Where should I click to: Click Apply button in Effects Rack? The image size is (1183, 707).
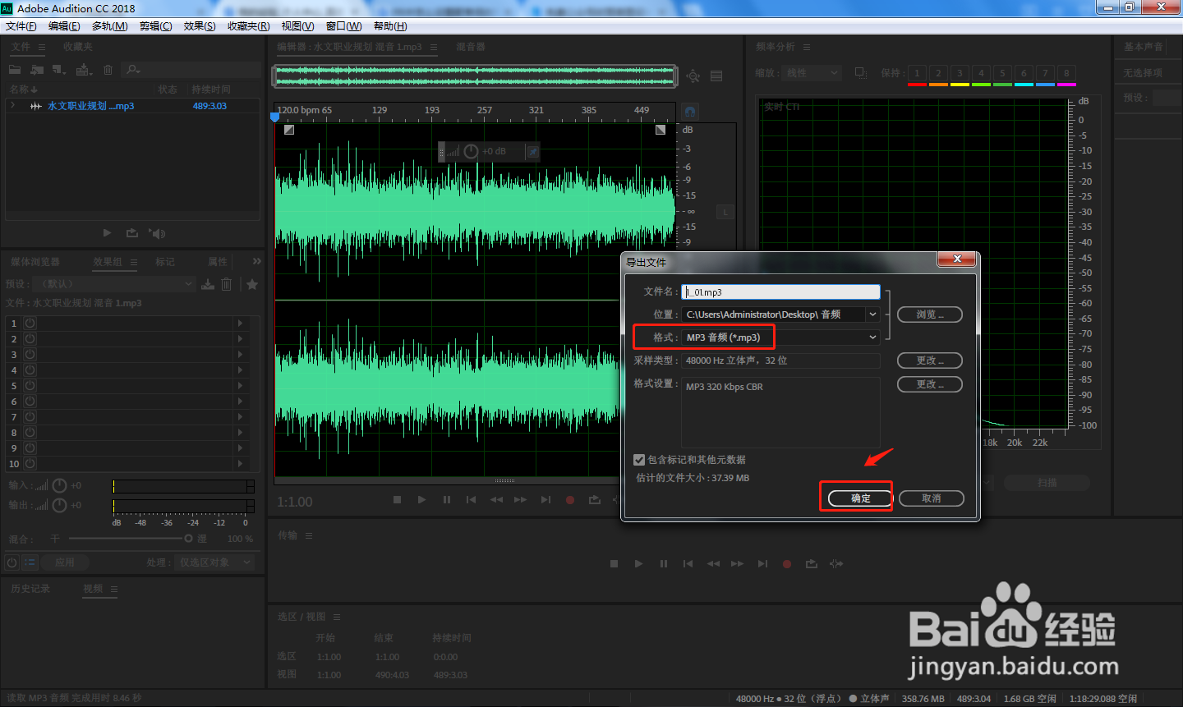point(65,562)
